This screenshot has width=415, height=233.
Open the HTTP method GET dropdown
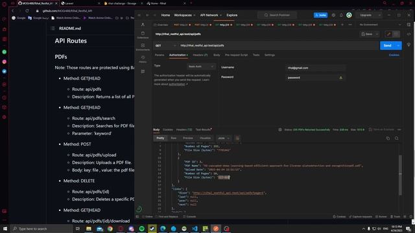coord(166,45)
